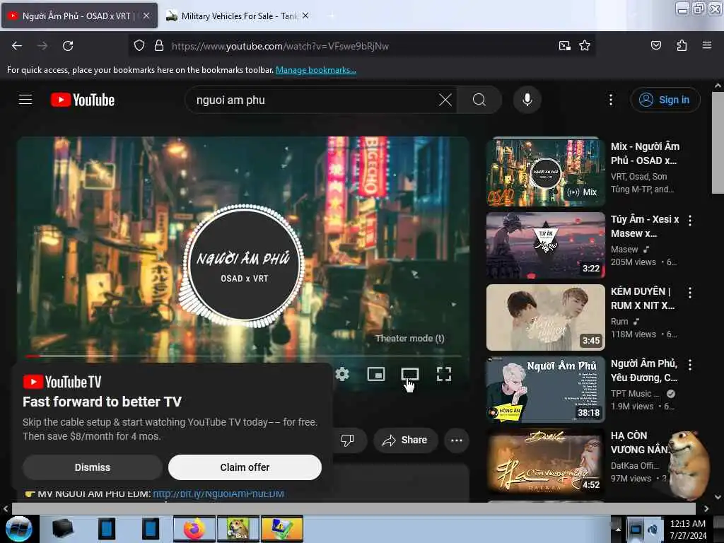
Task: Open the YouTube guide hamburger menu
Action: (x=25, y=100)
